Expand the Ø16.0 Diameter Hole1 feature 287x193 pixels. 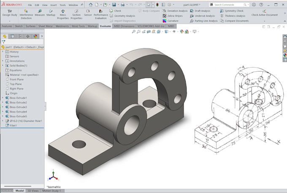(3, 121)
